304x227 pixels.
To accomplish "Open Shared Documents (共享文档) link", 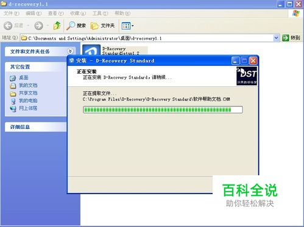I will [x=28, y=93].
